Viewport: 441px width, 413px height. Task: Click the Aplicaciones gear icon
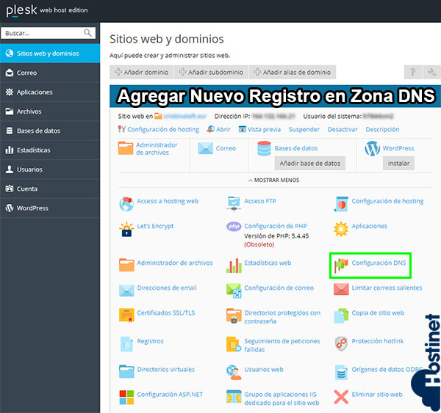tap(341, 229)
